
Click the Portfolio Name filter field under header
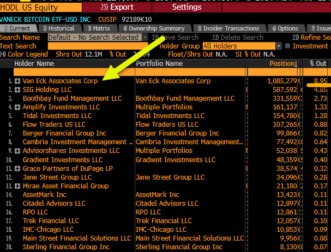coord(190,72)
